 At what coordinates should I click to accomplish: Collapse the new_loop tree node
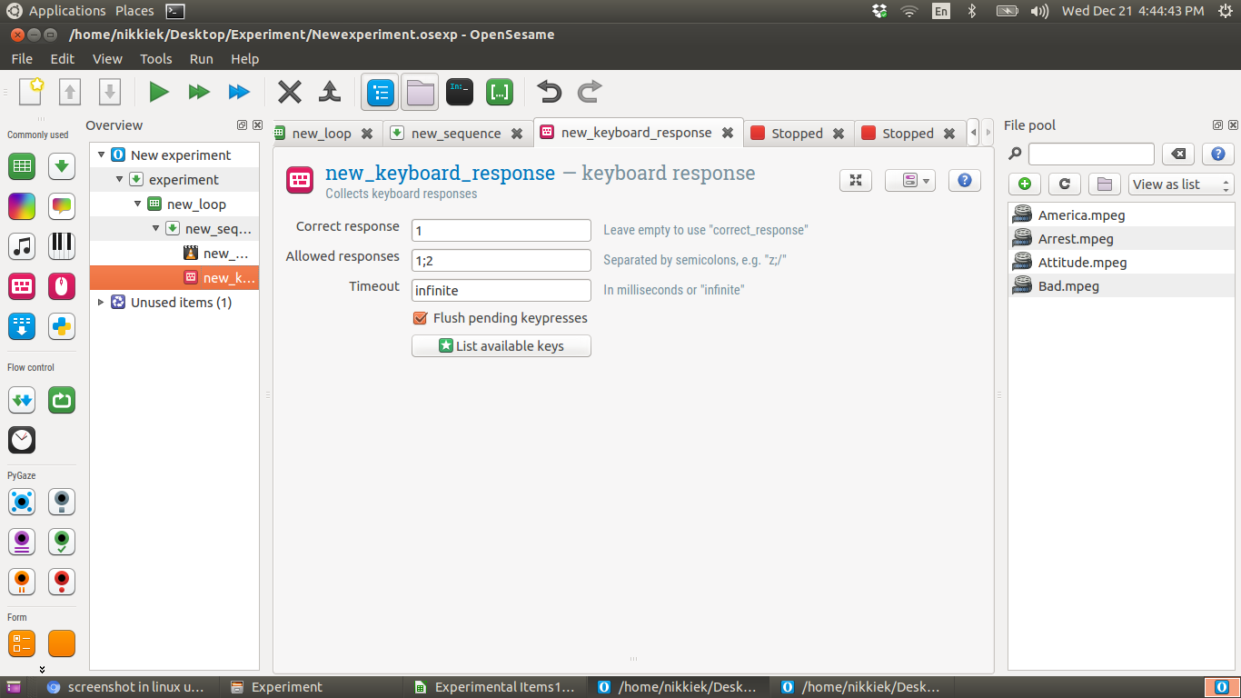point(137,204)
